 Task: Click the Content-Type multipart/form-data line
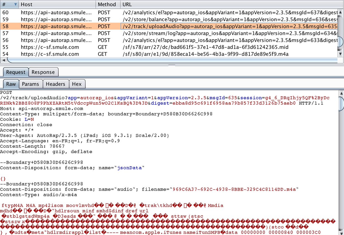(x=106, y=114)
